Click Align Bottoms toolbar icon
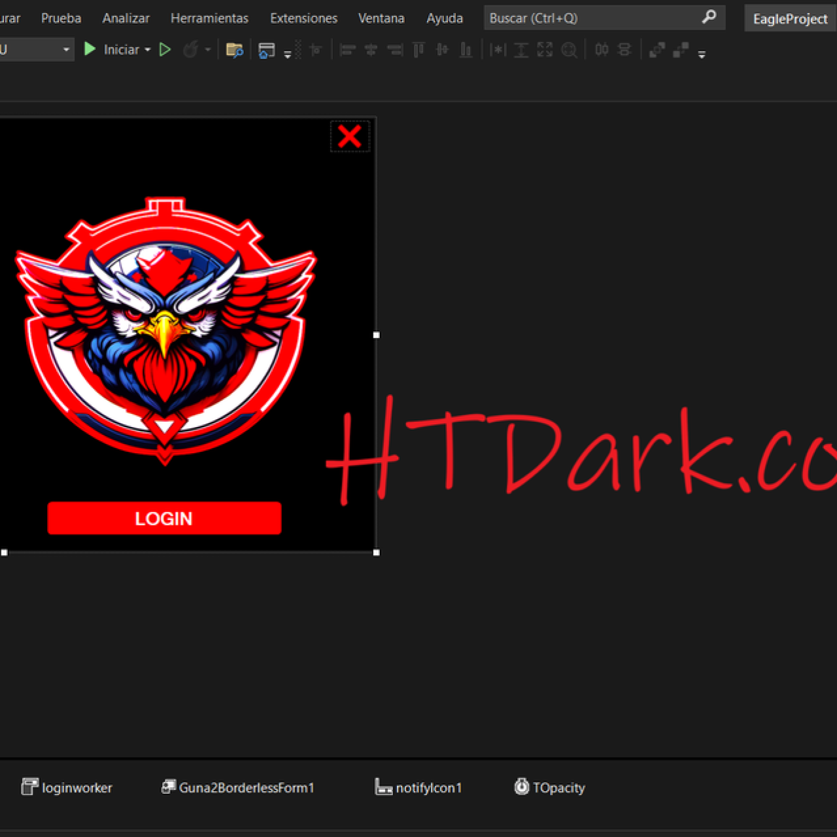The height and width of the screenshot is (837, 837). 466,50
